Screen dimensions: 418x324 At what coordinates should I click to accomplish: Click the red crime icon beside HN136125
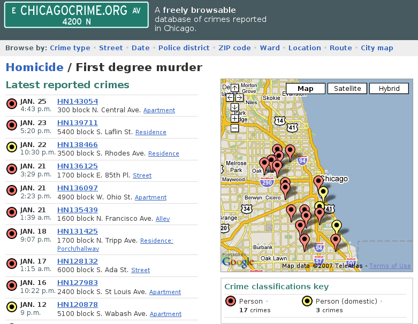(12, 168)
